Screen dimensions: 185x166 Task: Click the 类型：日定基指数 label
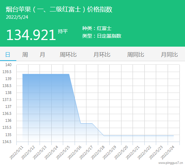[102, 36]
